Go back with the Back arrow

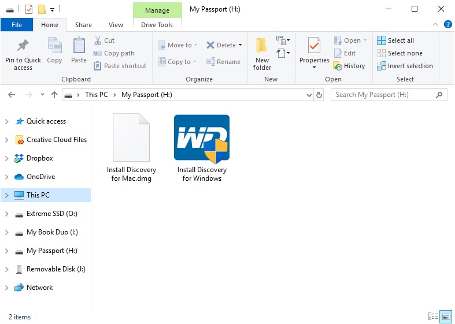pos(12,95)
